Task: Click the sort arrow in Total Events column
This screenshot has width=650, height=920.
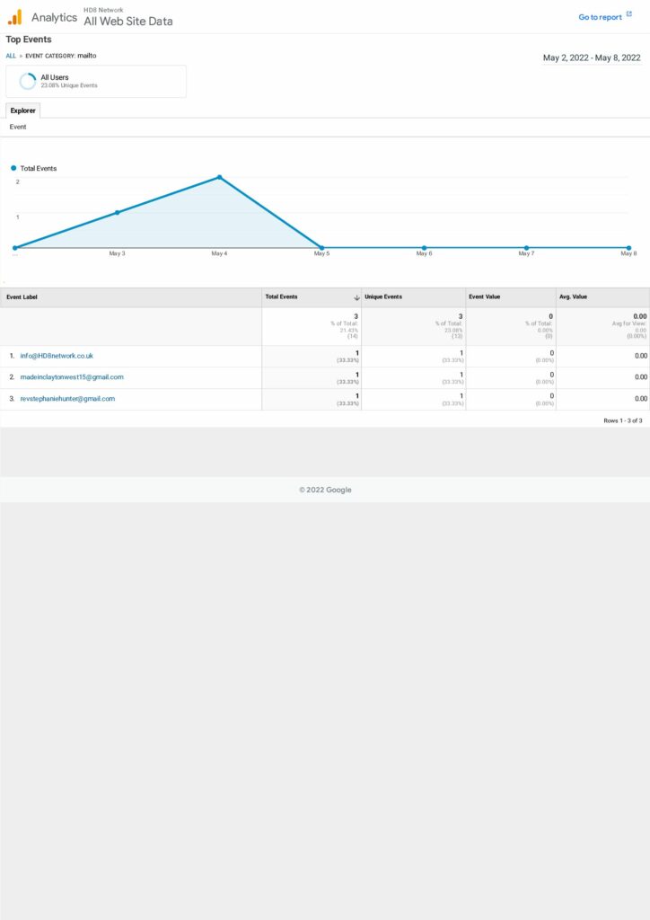Action: pos(356,297)
